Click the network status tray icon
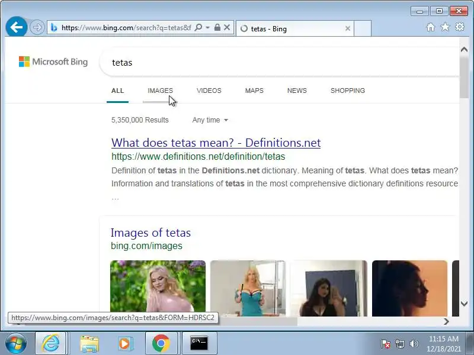The image size is (474, 355). pyautogui.click(x=399, y=344)
